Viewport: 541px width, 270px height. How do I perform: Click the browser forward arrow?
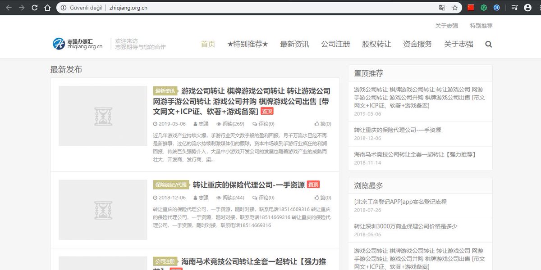[21, 8]
